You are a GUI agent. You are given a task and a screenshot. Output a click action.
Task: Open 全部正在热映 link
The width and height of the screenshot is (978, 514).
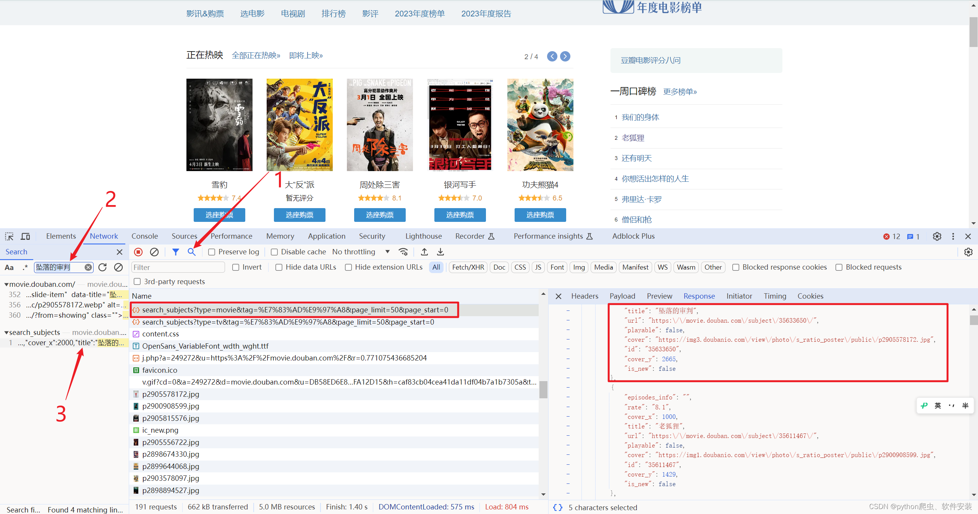click(x=256, y=56)
